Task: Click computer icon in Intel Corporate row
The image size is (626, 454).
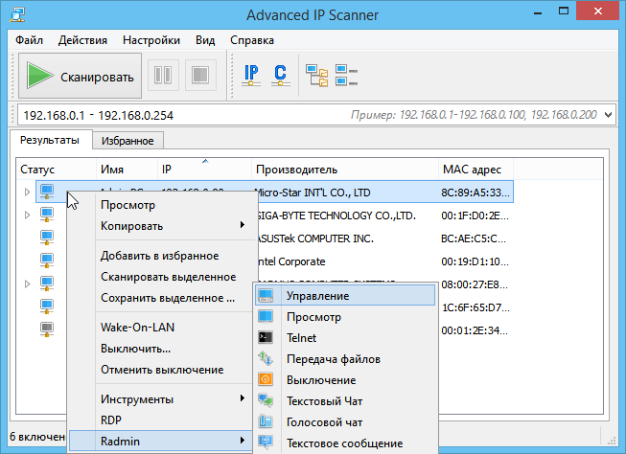Action: (x=47, y=261)
